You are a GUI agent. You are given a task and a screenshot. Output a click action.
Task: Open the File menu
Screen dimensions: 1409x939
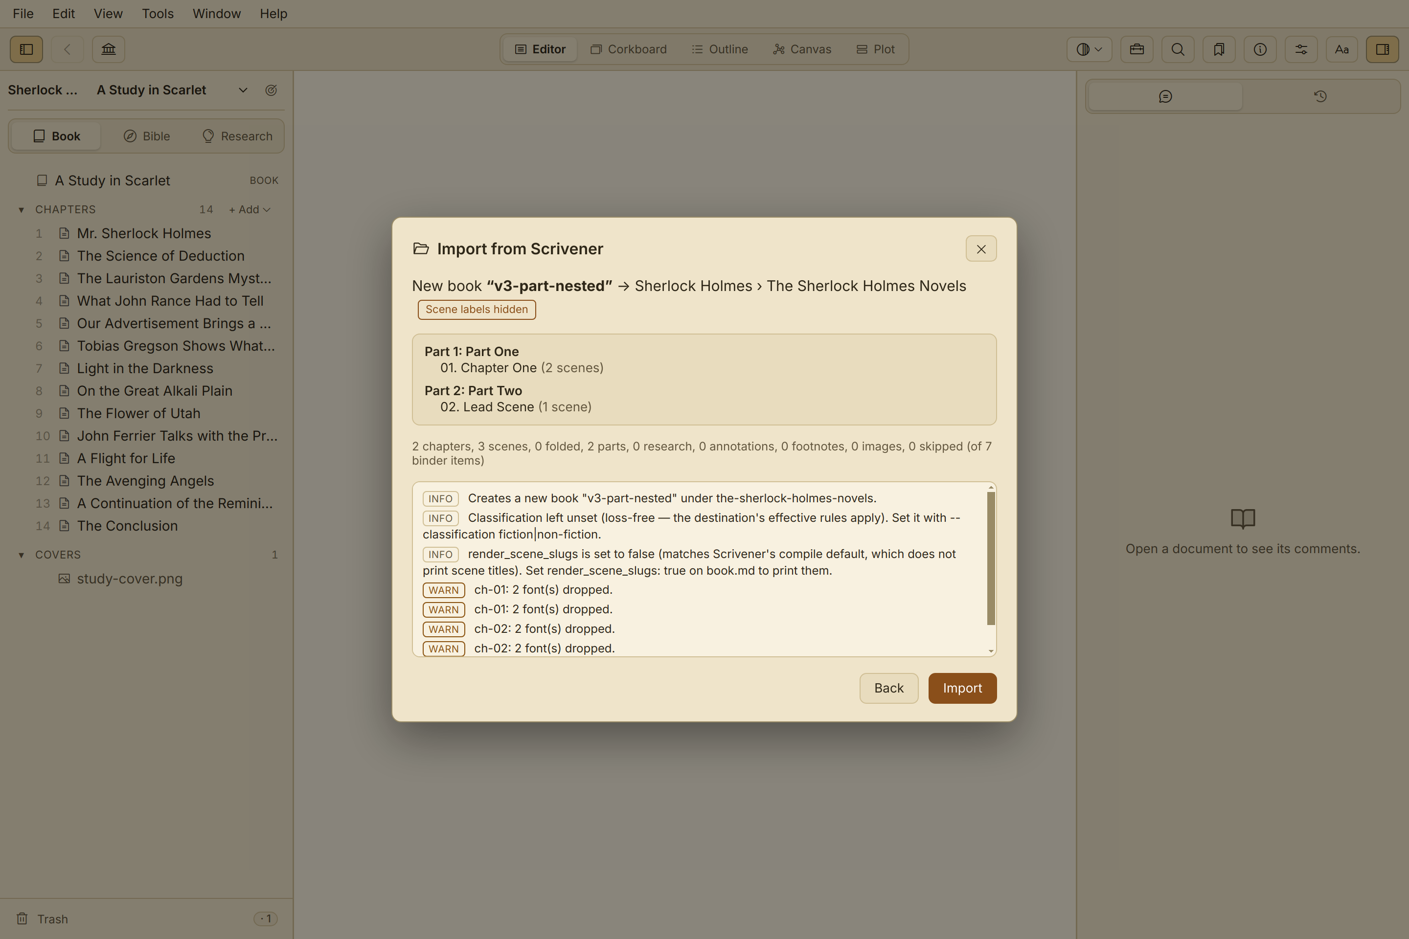click(23, 13)
